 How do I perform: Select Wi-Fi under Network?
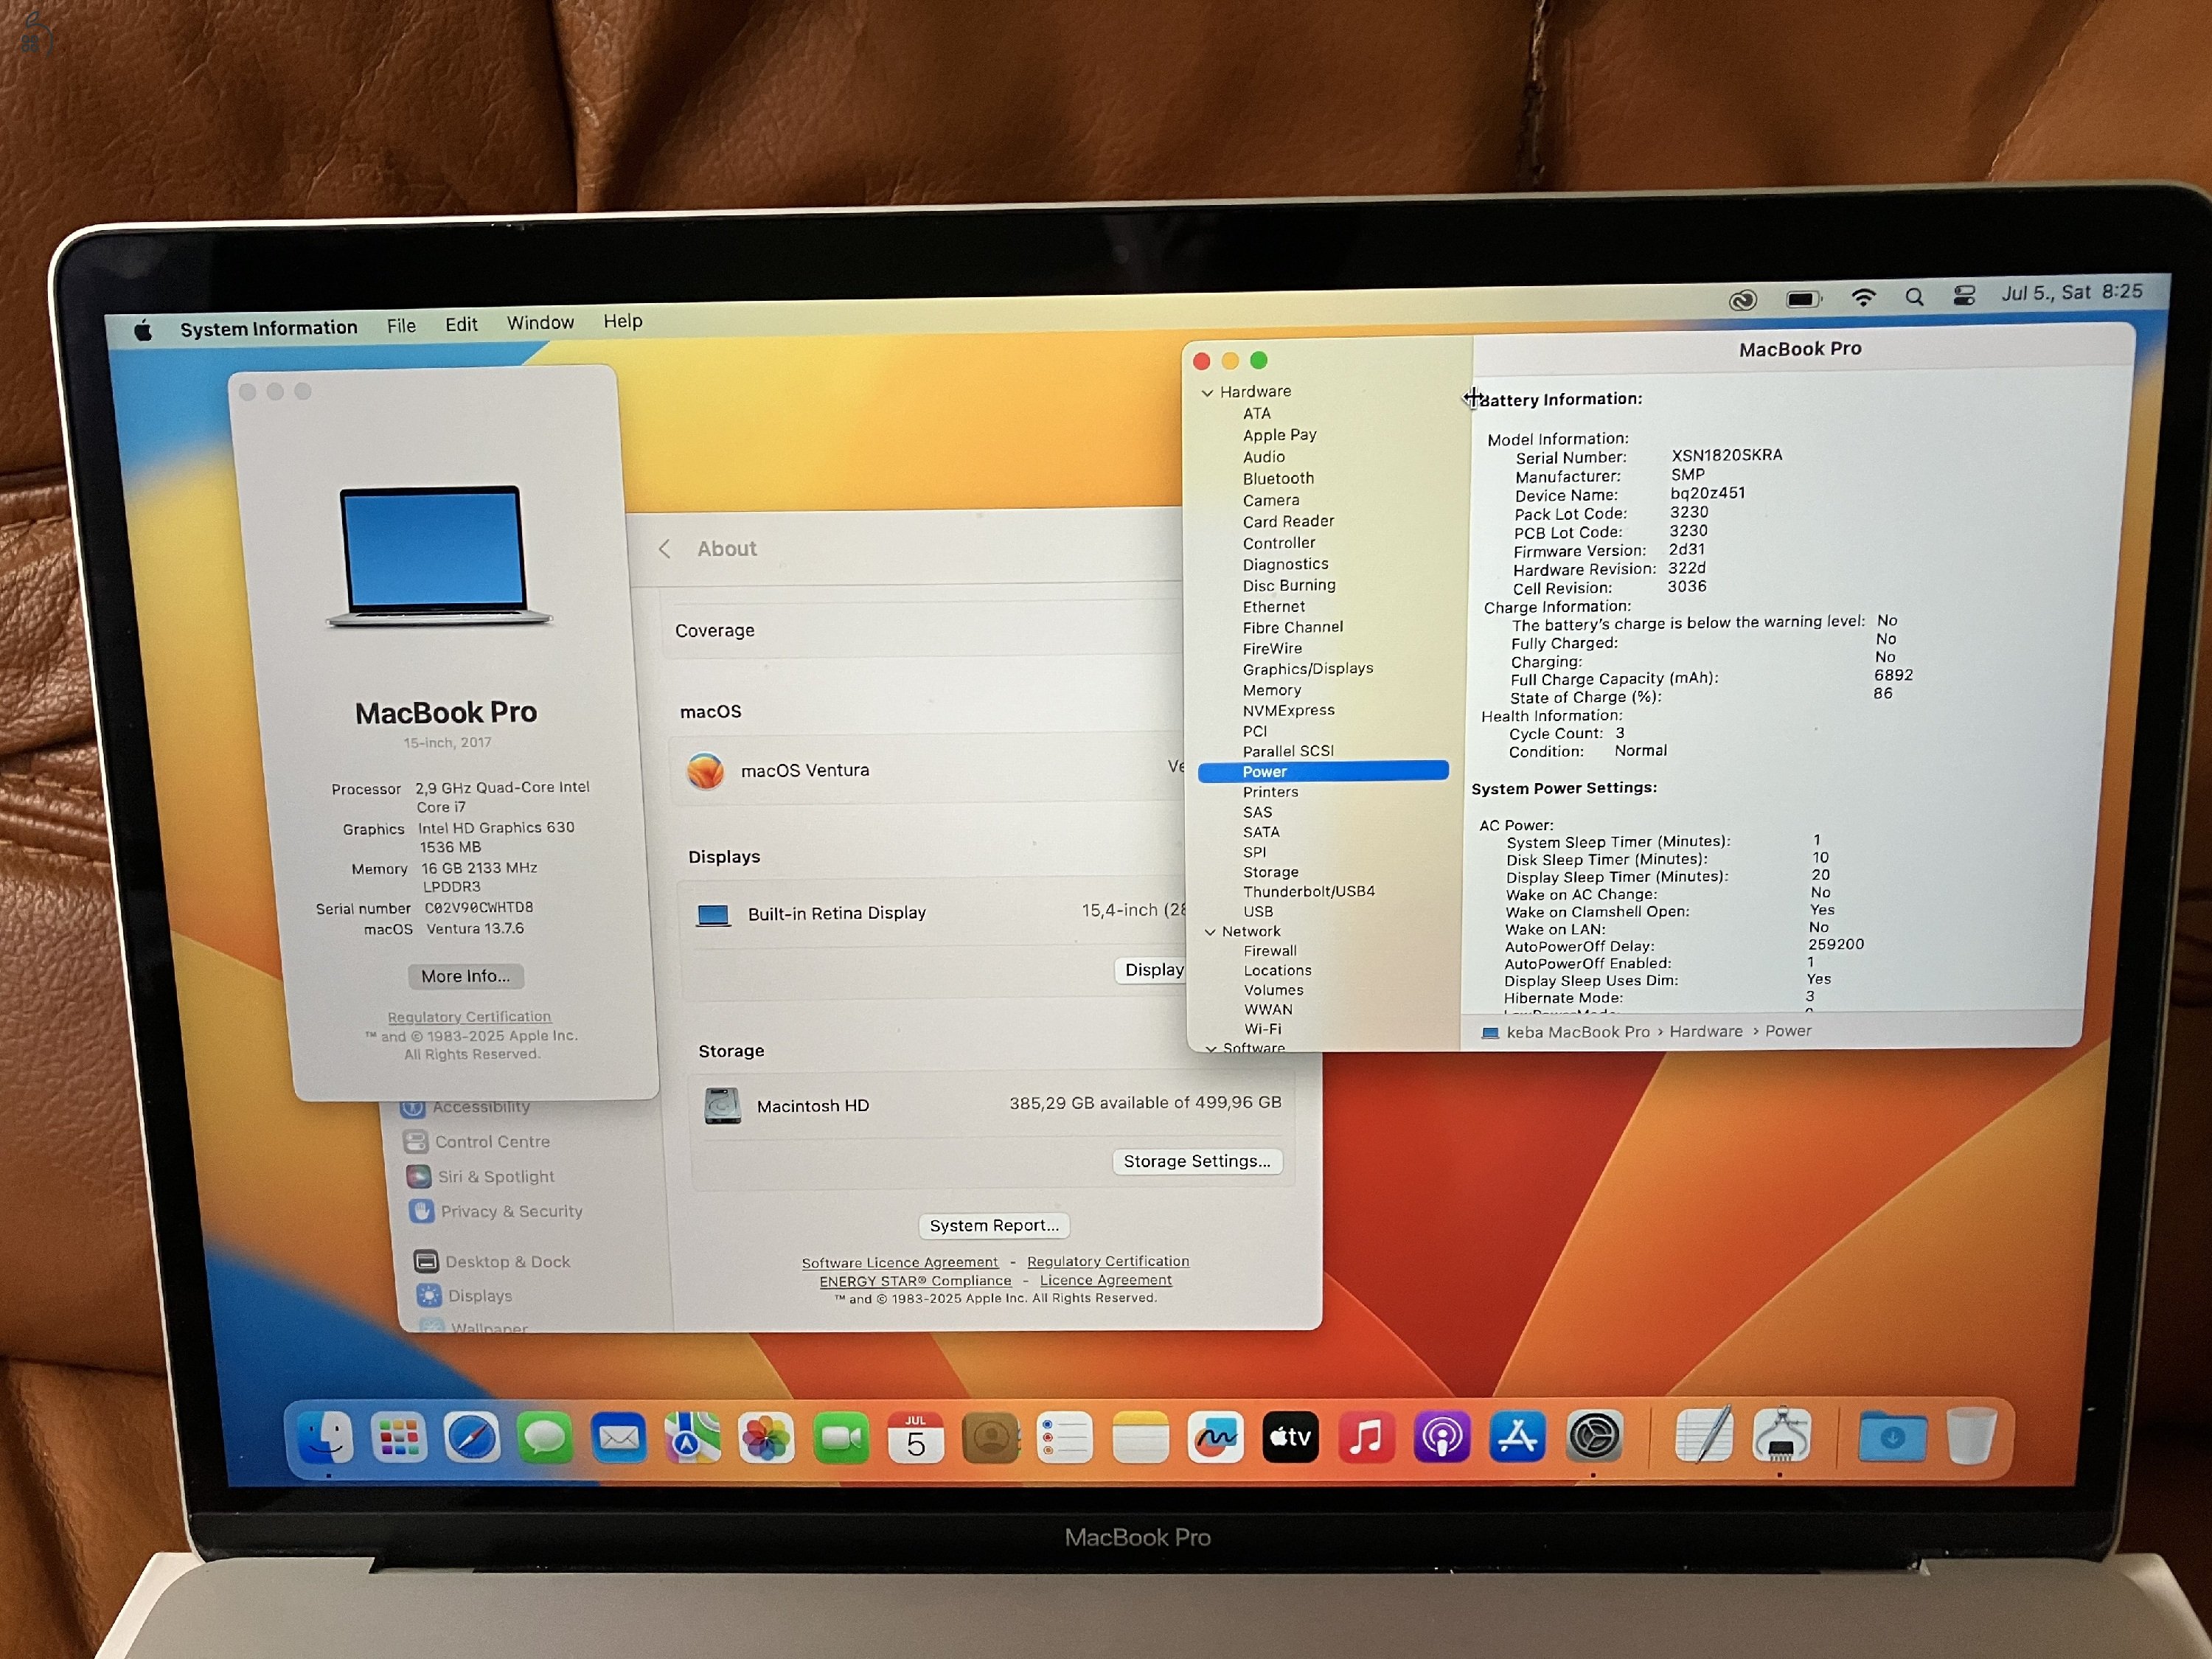[1263, 1029]
